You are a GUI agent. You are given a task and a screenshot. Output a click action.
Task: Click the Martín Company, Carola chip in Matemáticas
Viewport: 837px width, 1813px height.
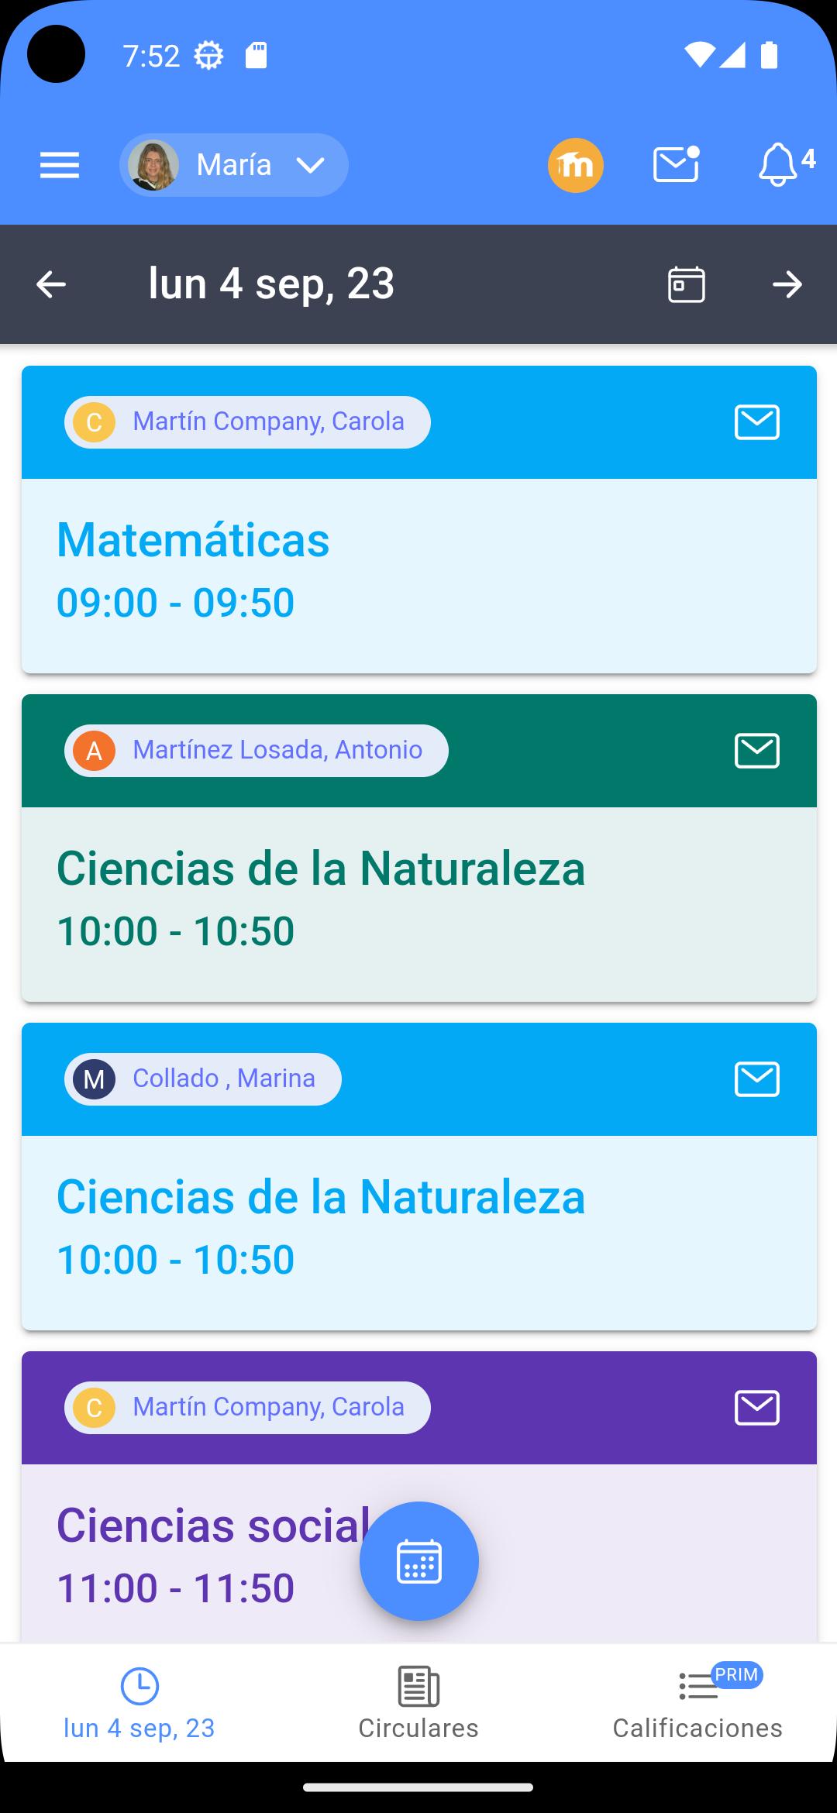point(247,422)
